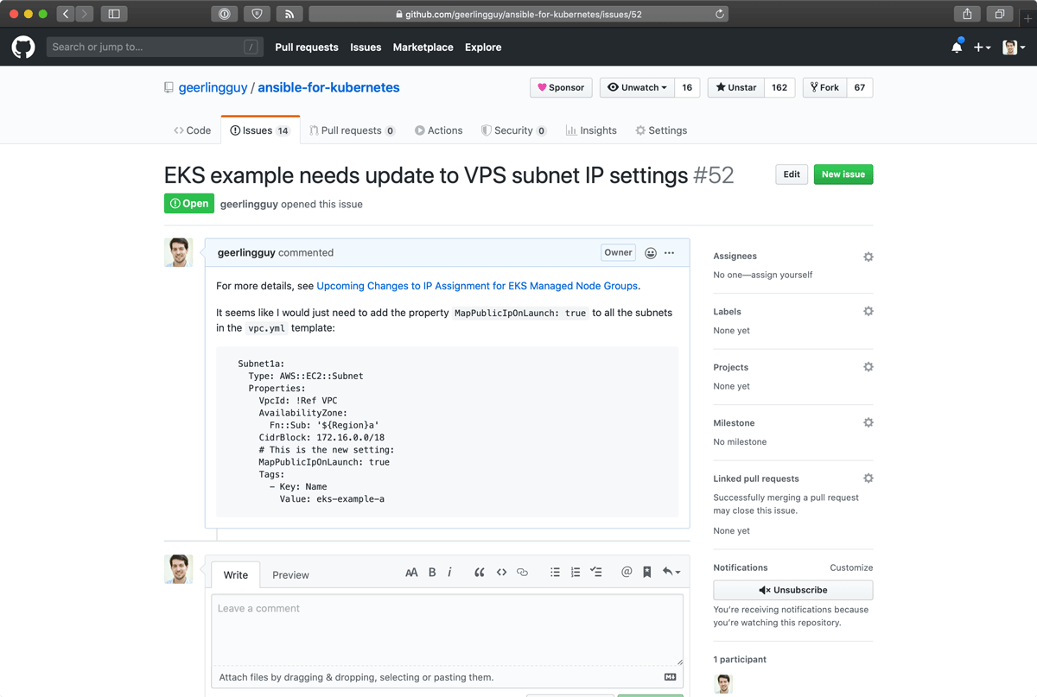Add a numbered list in comment editor

pos(576,572)
